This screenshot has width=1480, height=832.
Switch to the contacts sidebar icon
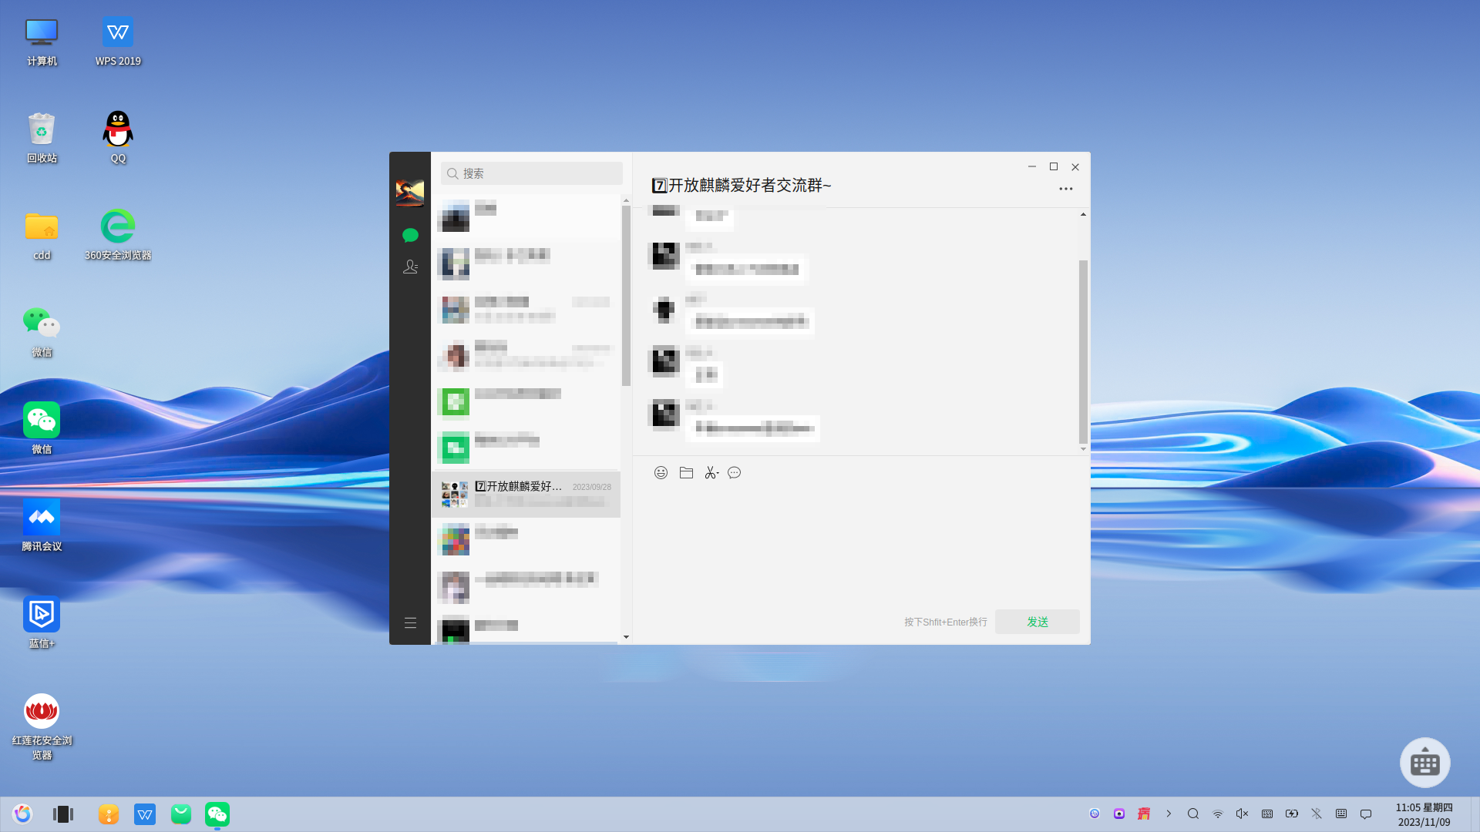(410, 267)
